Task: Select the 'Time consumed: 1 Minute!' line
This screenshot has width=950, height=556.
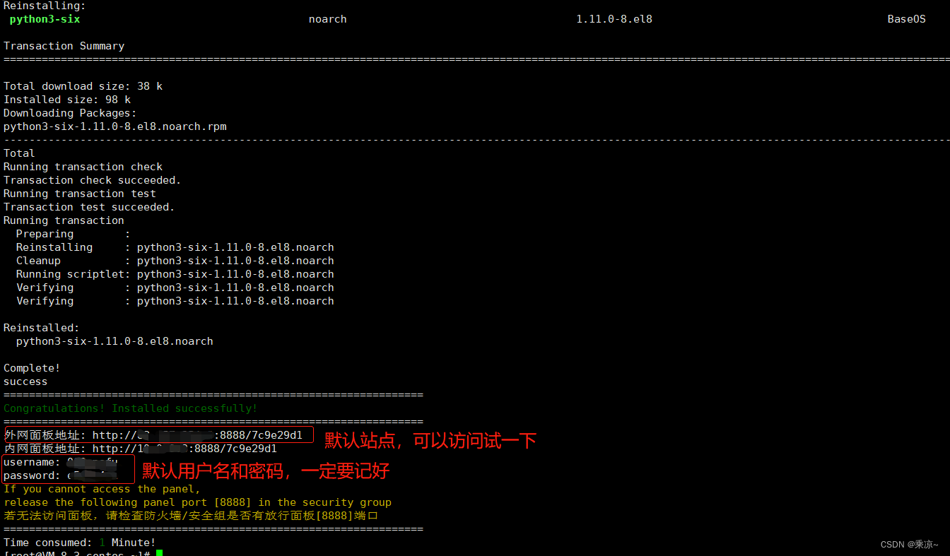Action: [x=79, y=543]
